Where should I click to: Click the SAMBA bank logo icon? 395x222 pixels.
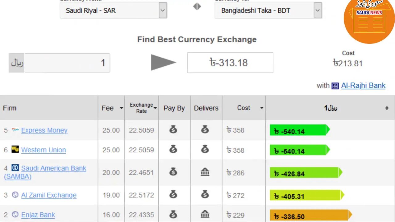[15, 168]
